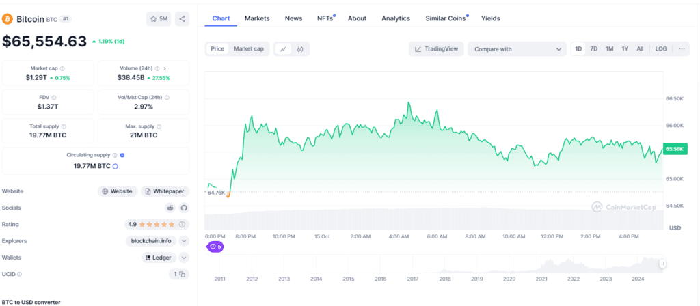Image resolution: width=700 pixels, height=306 pixels.
Task: Click the verified circulating supply badge
Action: [x=122, y=155]
